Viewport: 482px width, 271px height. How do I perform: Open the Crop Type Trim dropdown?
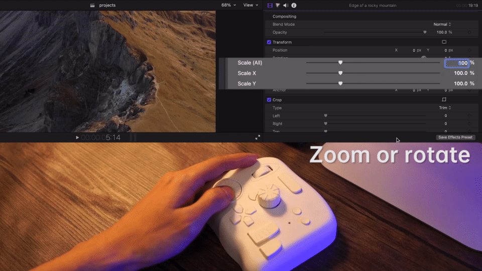[445, 108]
